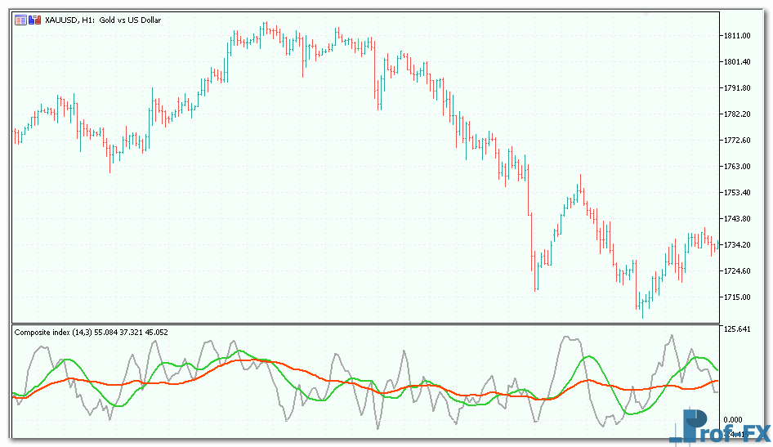Click the 1715.00 price scale label
This screenshot has width=773, height=447.
736,297
